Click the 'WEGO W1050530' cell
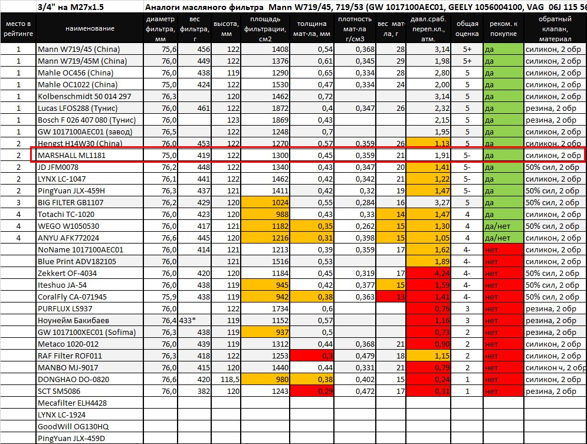 90,226
